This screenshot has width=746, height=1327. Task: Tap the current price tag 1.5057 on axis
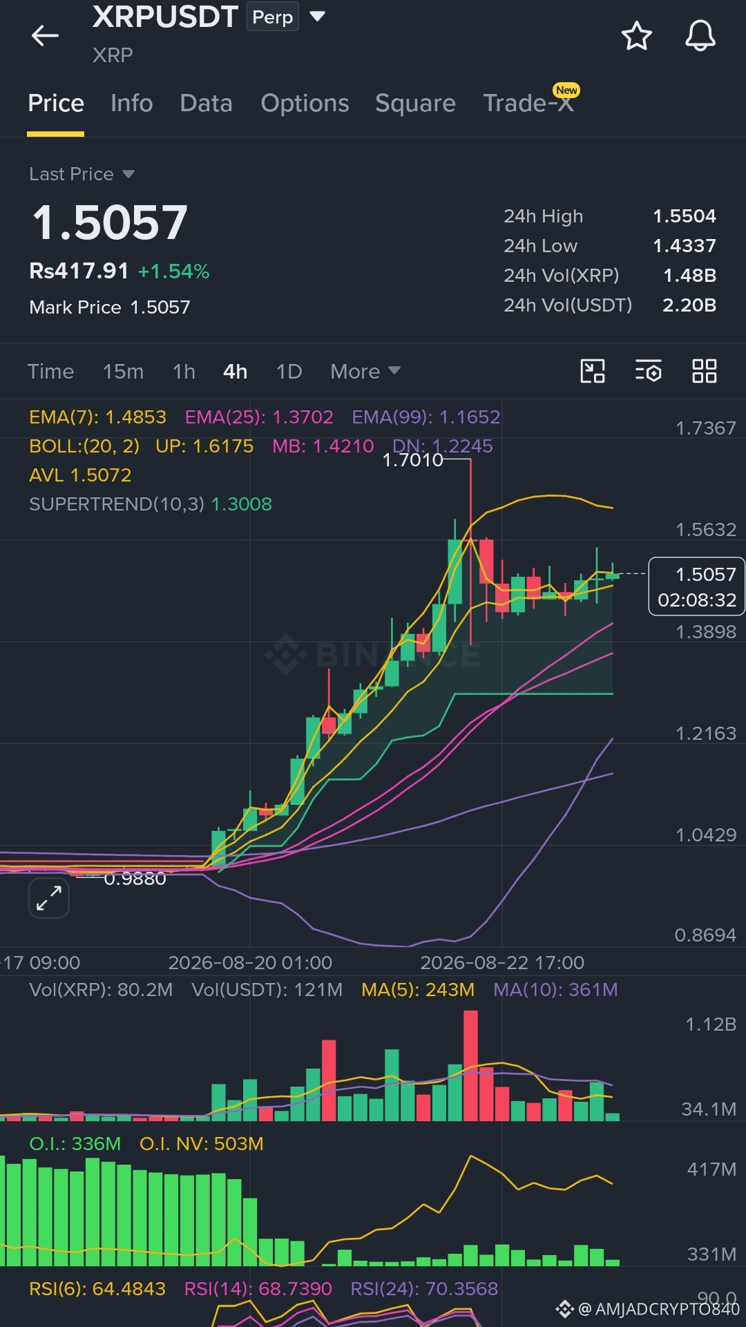[696, 586]
